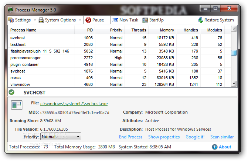Click the MD5 hash value text
The height and width of the screenshot is (161, 248).
coord(75,113)
